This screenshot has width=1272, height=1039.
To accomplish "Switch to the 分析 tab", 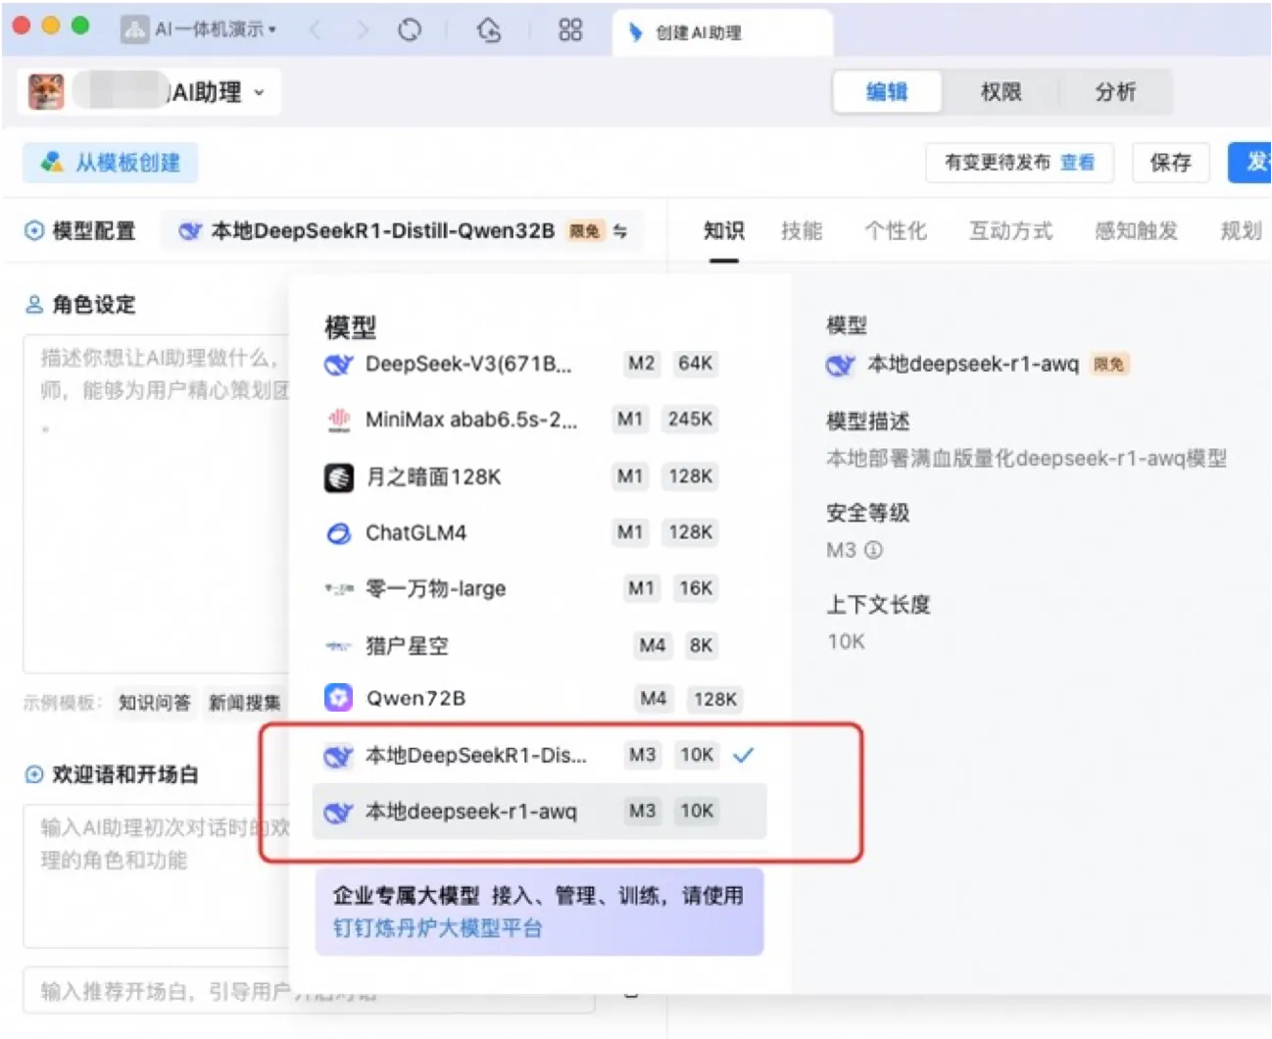I will click(x=1115, y=92).
